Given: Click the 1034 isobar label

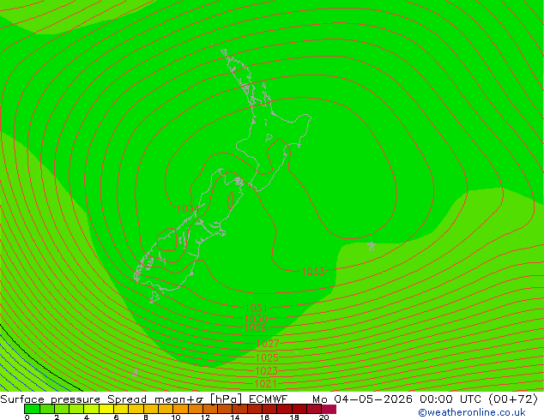Looking at the screenshot, I should (x=188, y=209).
